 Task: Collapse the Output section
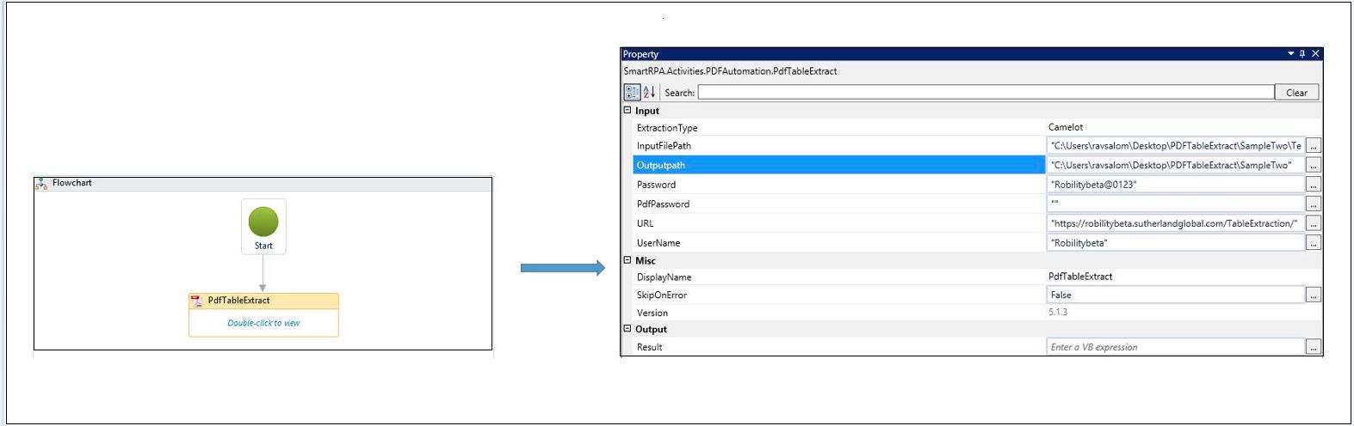tap(628, 329)
